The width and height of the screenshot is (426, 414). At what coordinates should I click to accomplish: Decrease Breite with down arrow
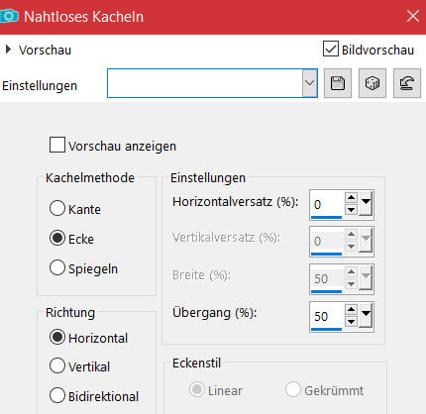pos(351,284)
